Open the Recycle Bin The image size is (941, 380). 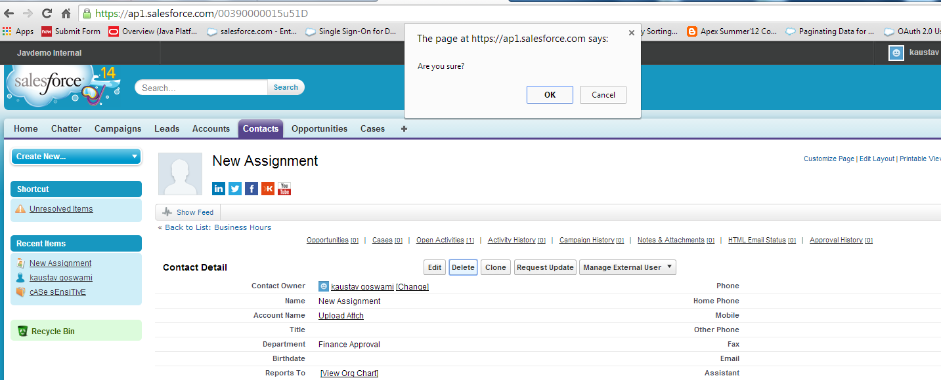[x=53, y=332]
